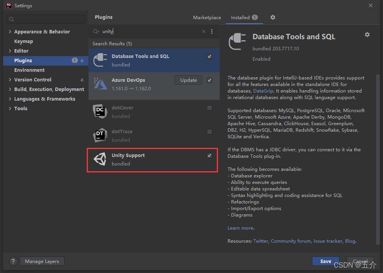The image size is (383, 273).
Task: Click Database Tools plugin icon in results list
Action: (100, 60)
